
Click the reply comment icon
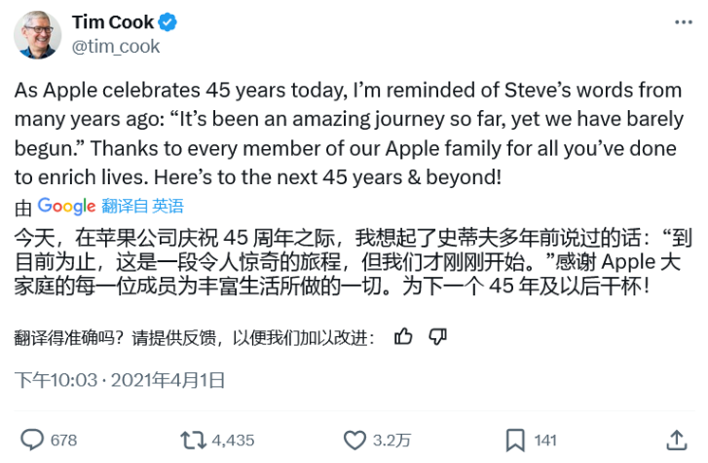(x=33, y=440)
